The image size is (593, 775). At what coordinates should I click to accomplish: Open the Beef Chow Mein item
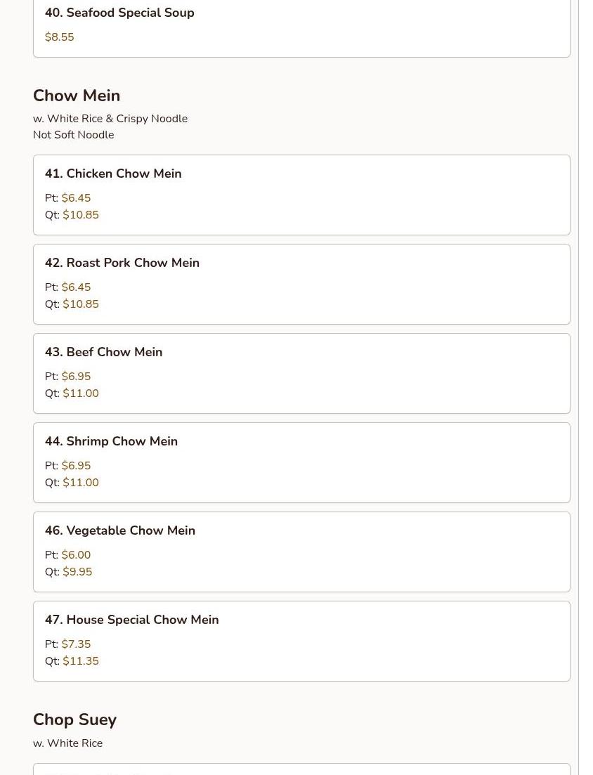coord(103,352)
